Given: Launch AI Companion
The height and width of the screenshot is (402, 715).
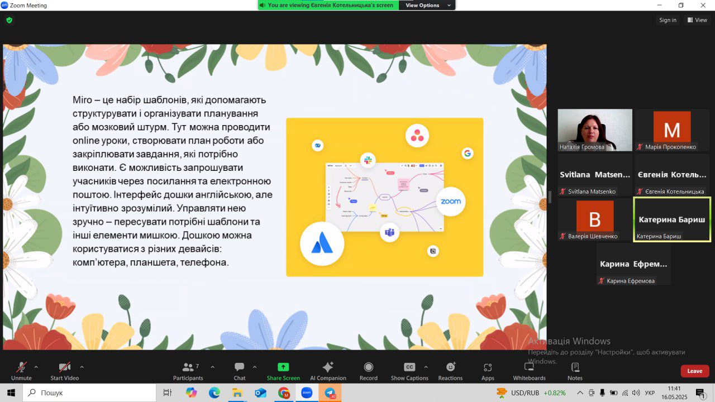Looking at the screenshot, I should pyautogui.click(x=328, y=371).
